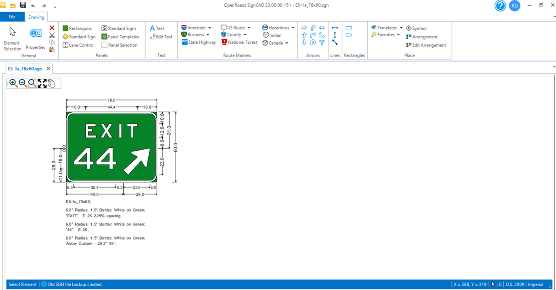Click the red Delete X icon
The height and width of the screenshot is (290, 556).
(x=52, y=28)
